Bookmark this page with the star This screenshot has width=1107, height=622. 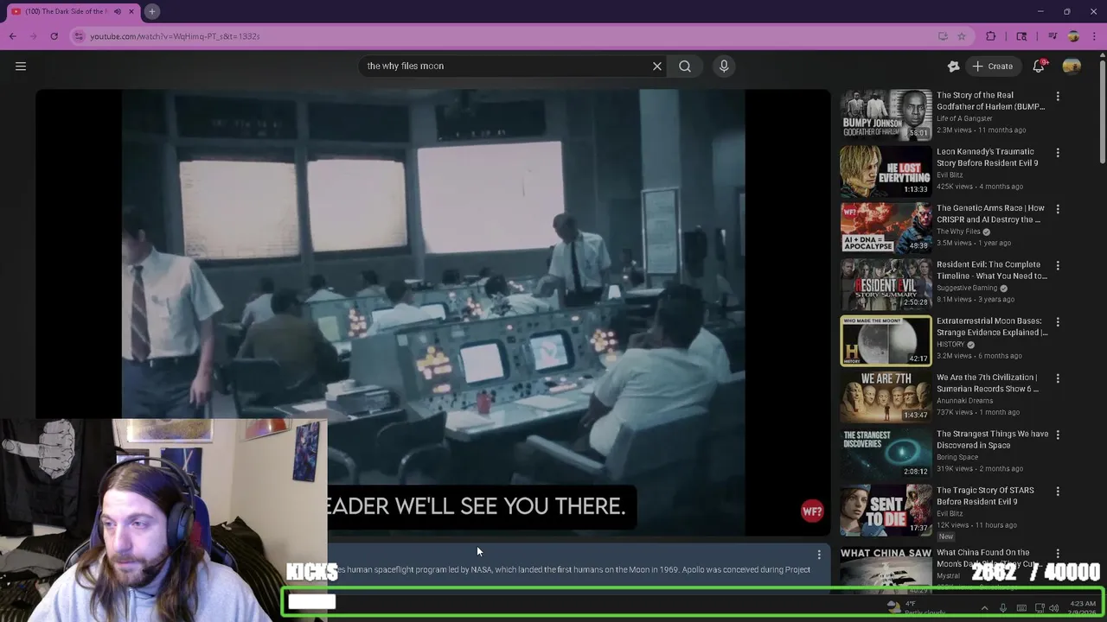point(961,36)
